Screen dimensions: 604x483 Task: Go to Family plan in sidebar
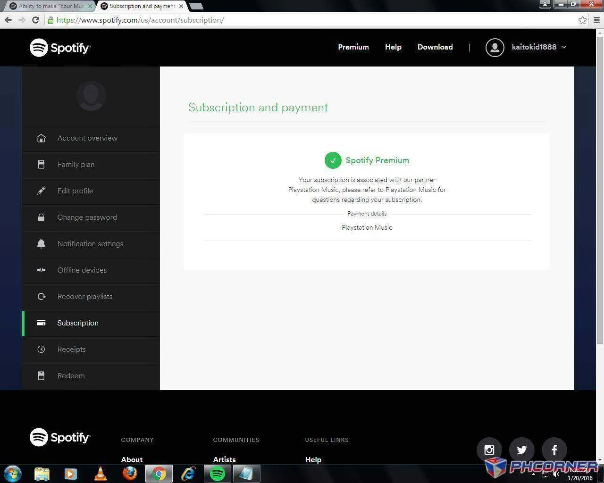(91, 165)
